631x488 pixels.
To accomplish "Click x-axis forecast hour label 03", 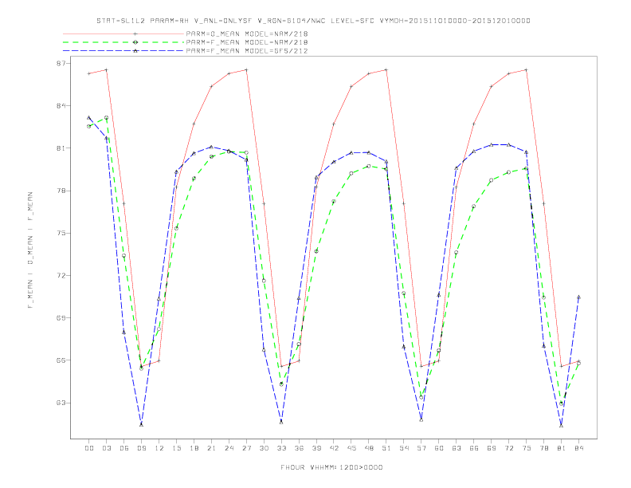I will click(106, 448).
